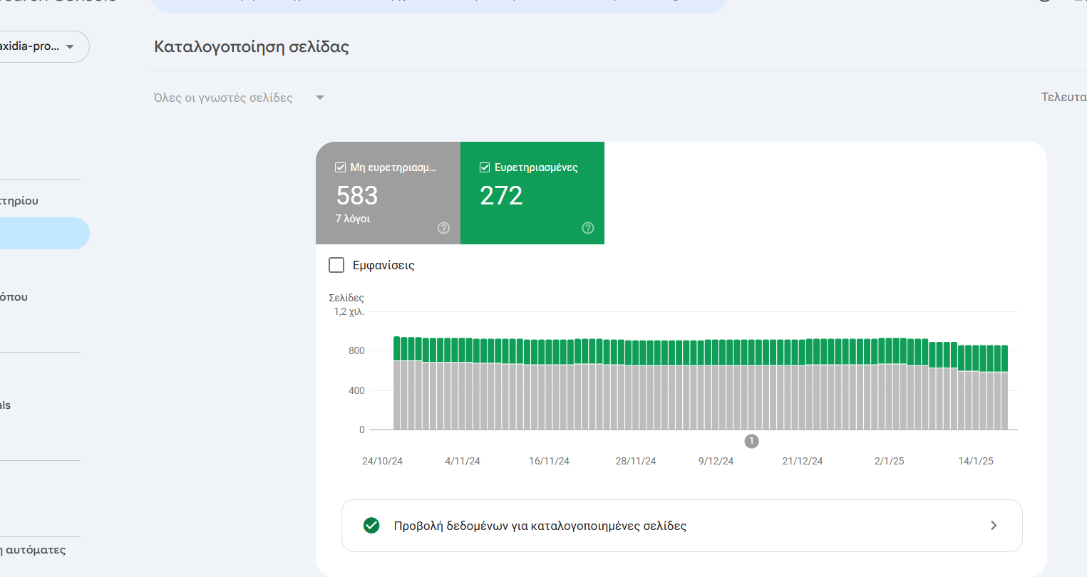The height and width of the screenshot is (577, 1087).
Task: Click the light blue banner at top
Action: click(x=438, y=5)
